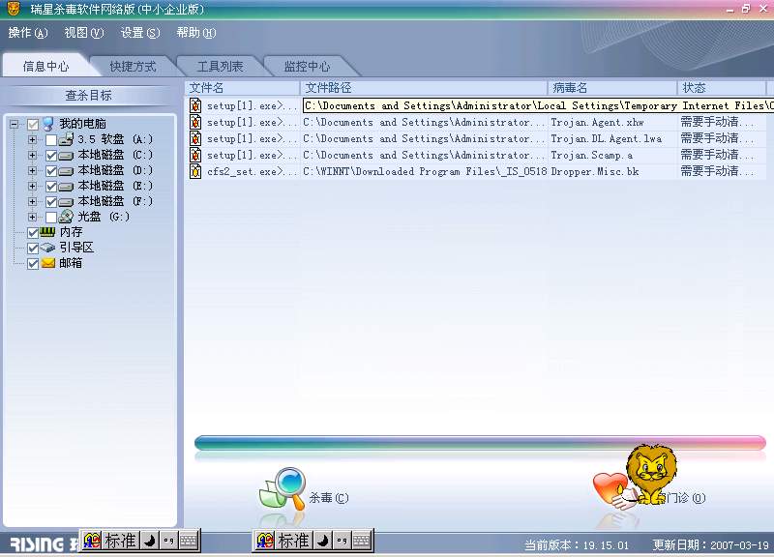Click the 本地磁盘 (D:) drive icon
Viewport: 774px width, 557px height.
pos(66,171)
